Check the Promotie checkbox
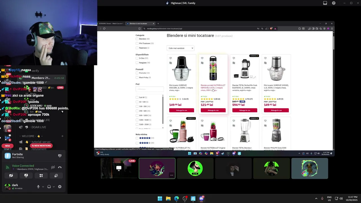 [x=137, y=73]
